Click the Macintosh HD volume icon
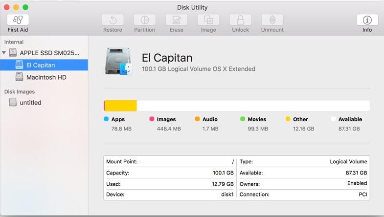This screenshot has width=384, height=217. pos(20,77)
